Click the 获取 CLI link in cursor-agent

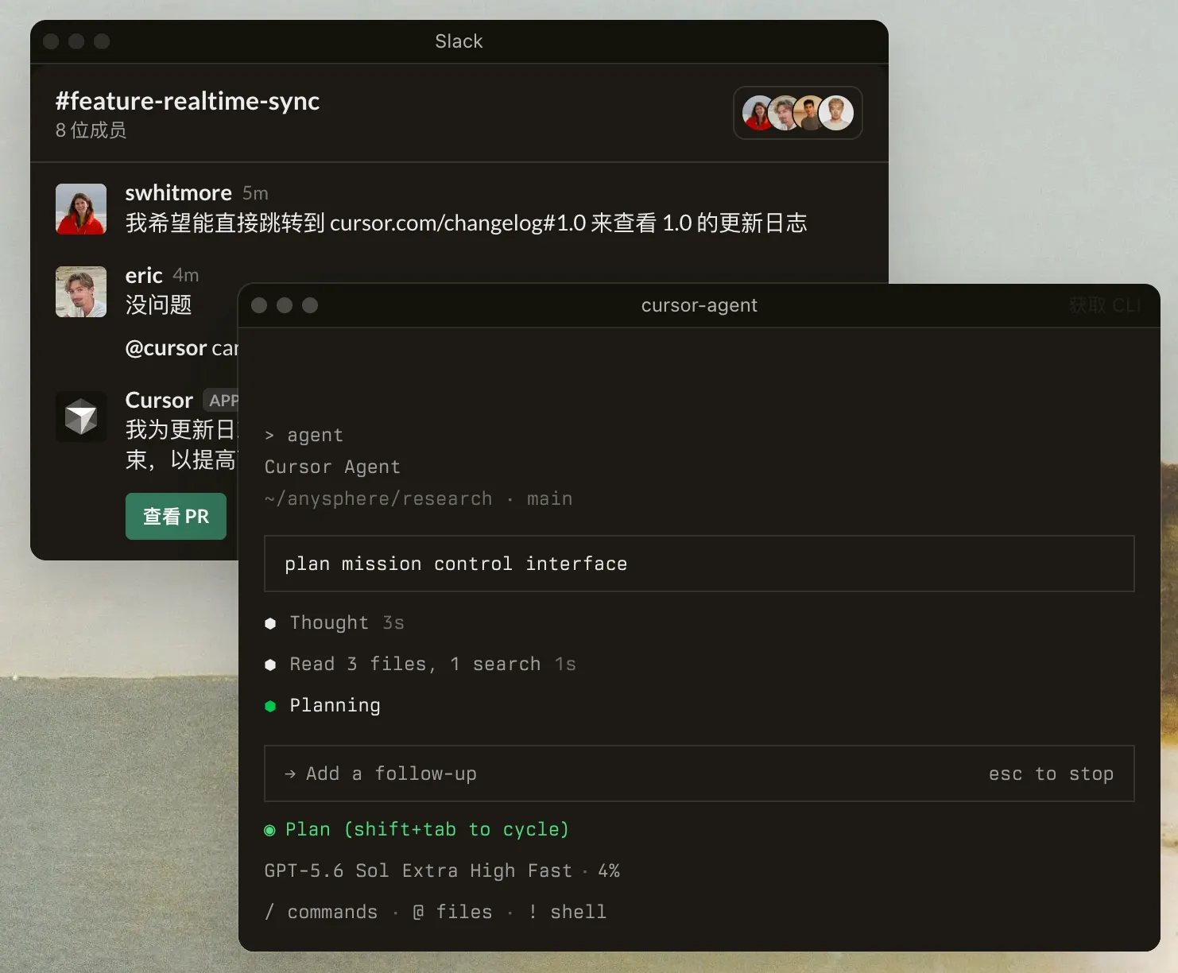point(1105,305)
